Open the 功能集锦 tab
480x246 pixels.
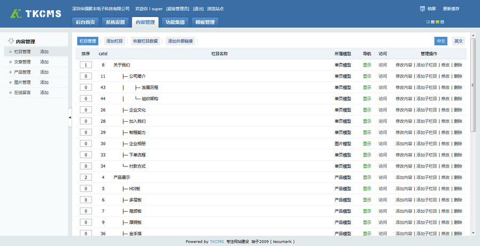point(175,22)
